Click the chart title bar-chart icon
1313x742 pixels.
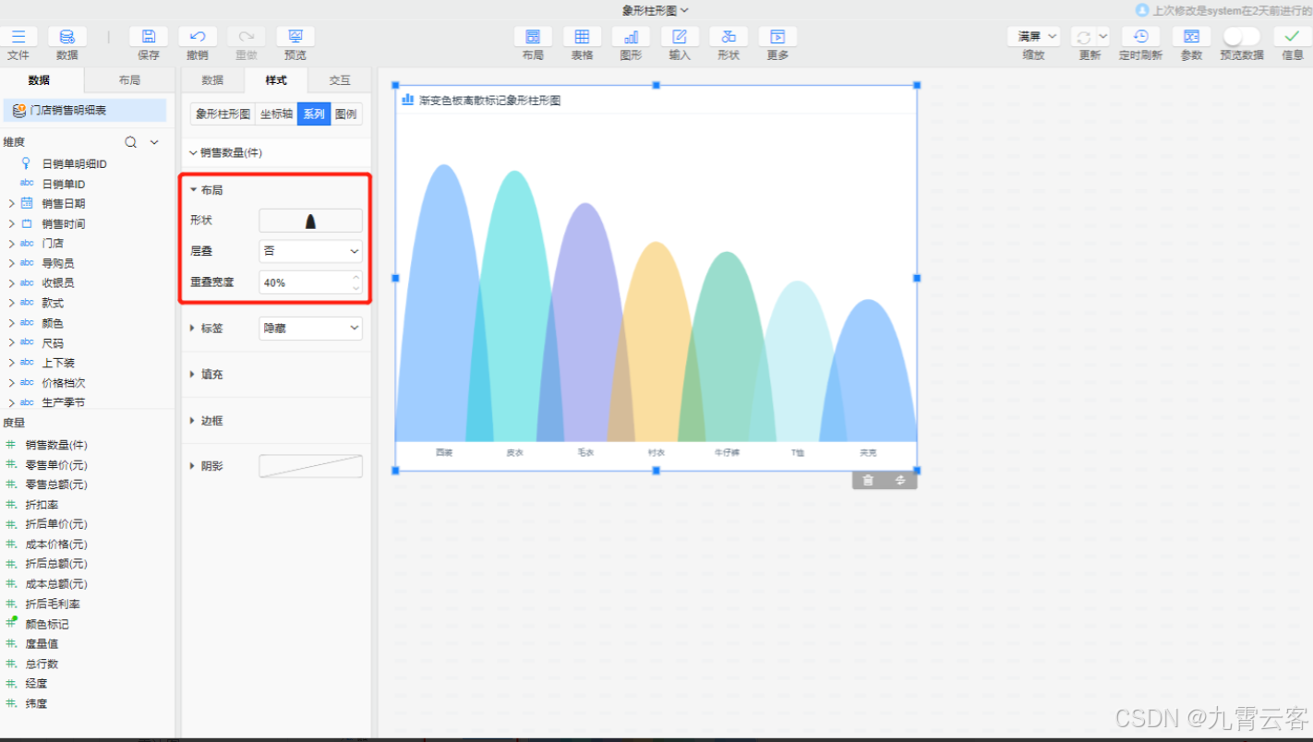tap(407, 99)
